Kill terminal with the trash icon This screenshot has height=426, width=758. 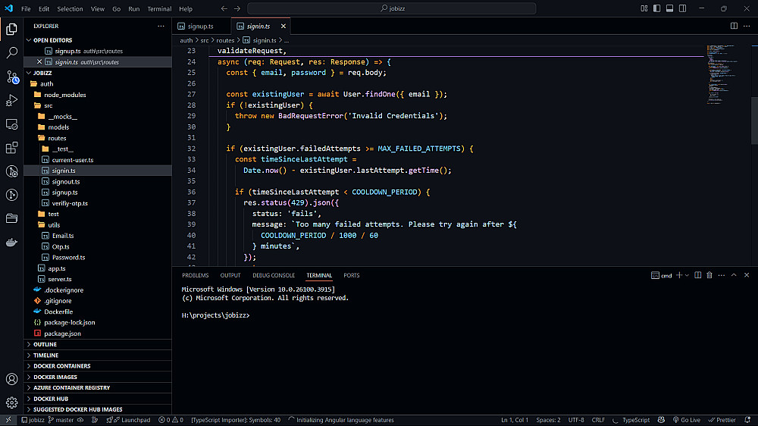[709, 275]
